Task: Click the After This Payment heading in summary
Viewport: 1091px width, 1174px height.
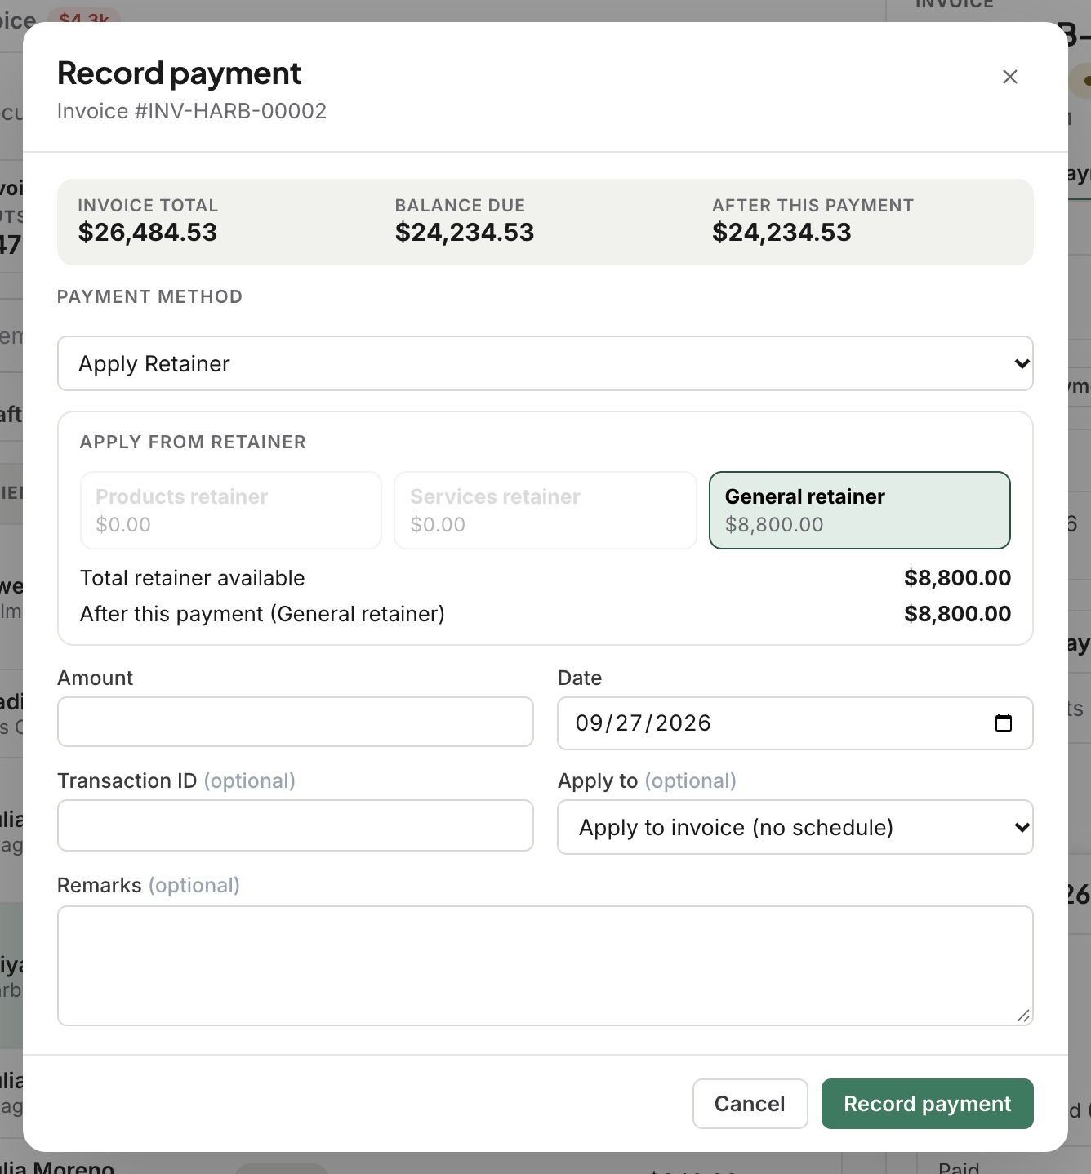Action: (x=813, y=206)
